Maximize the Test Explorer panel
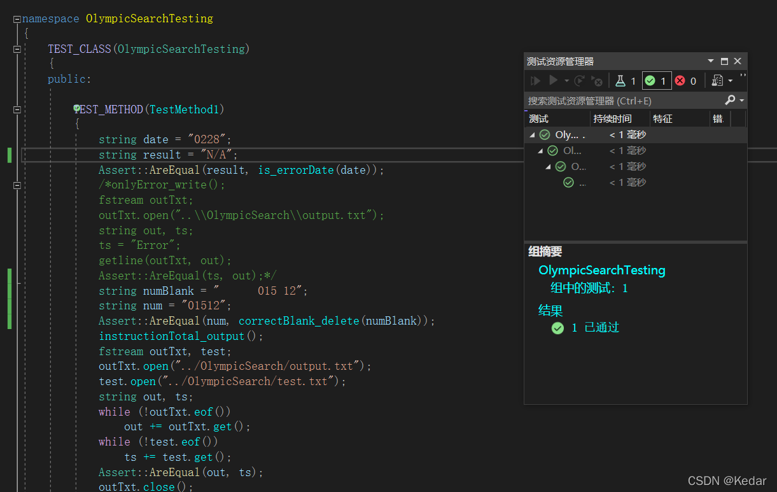Image resolution: width=777 pixels, height=492 pixels. [724, 61]
